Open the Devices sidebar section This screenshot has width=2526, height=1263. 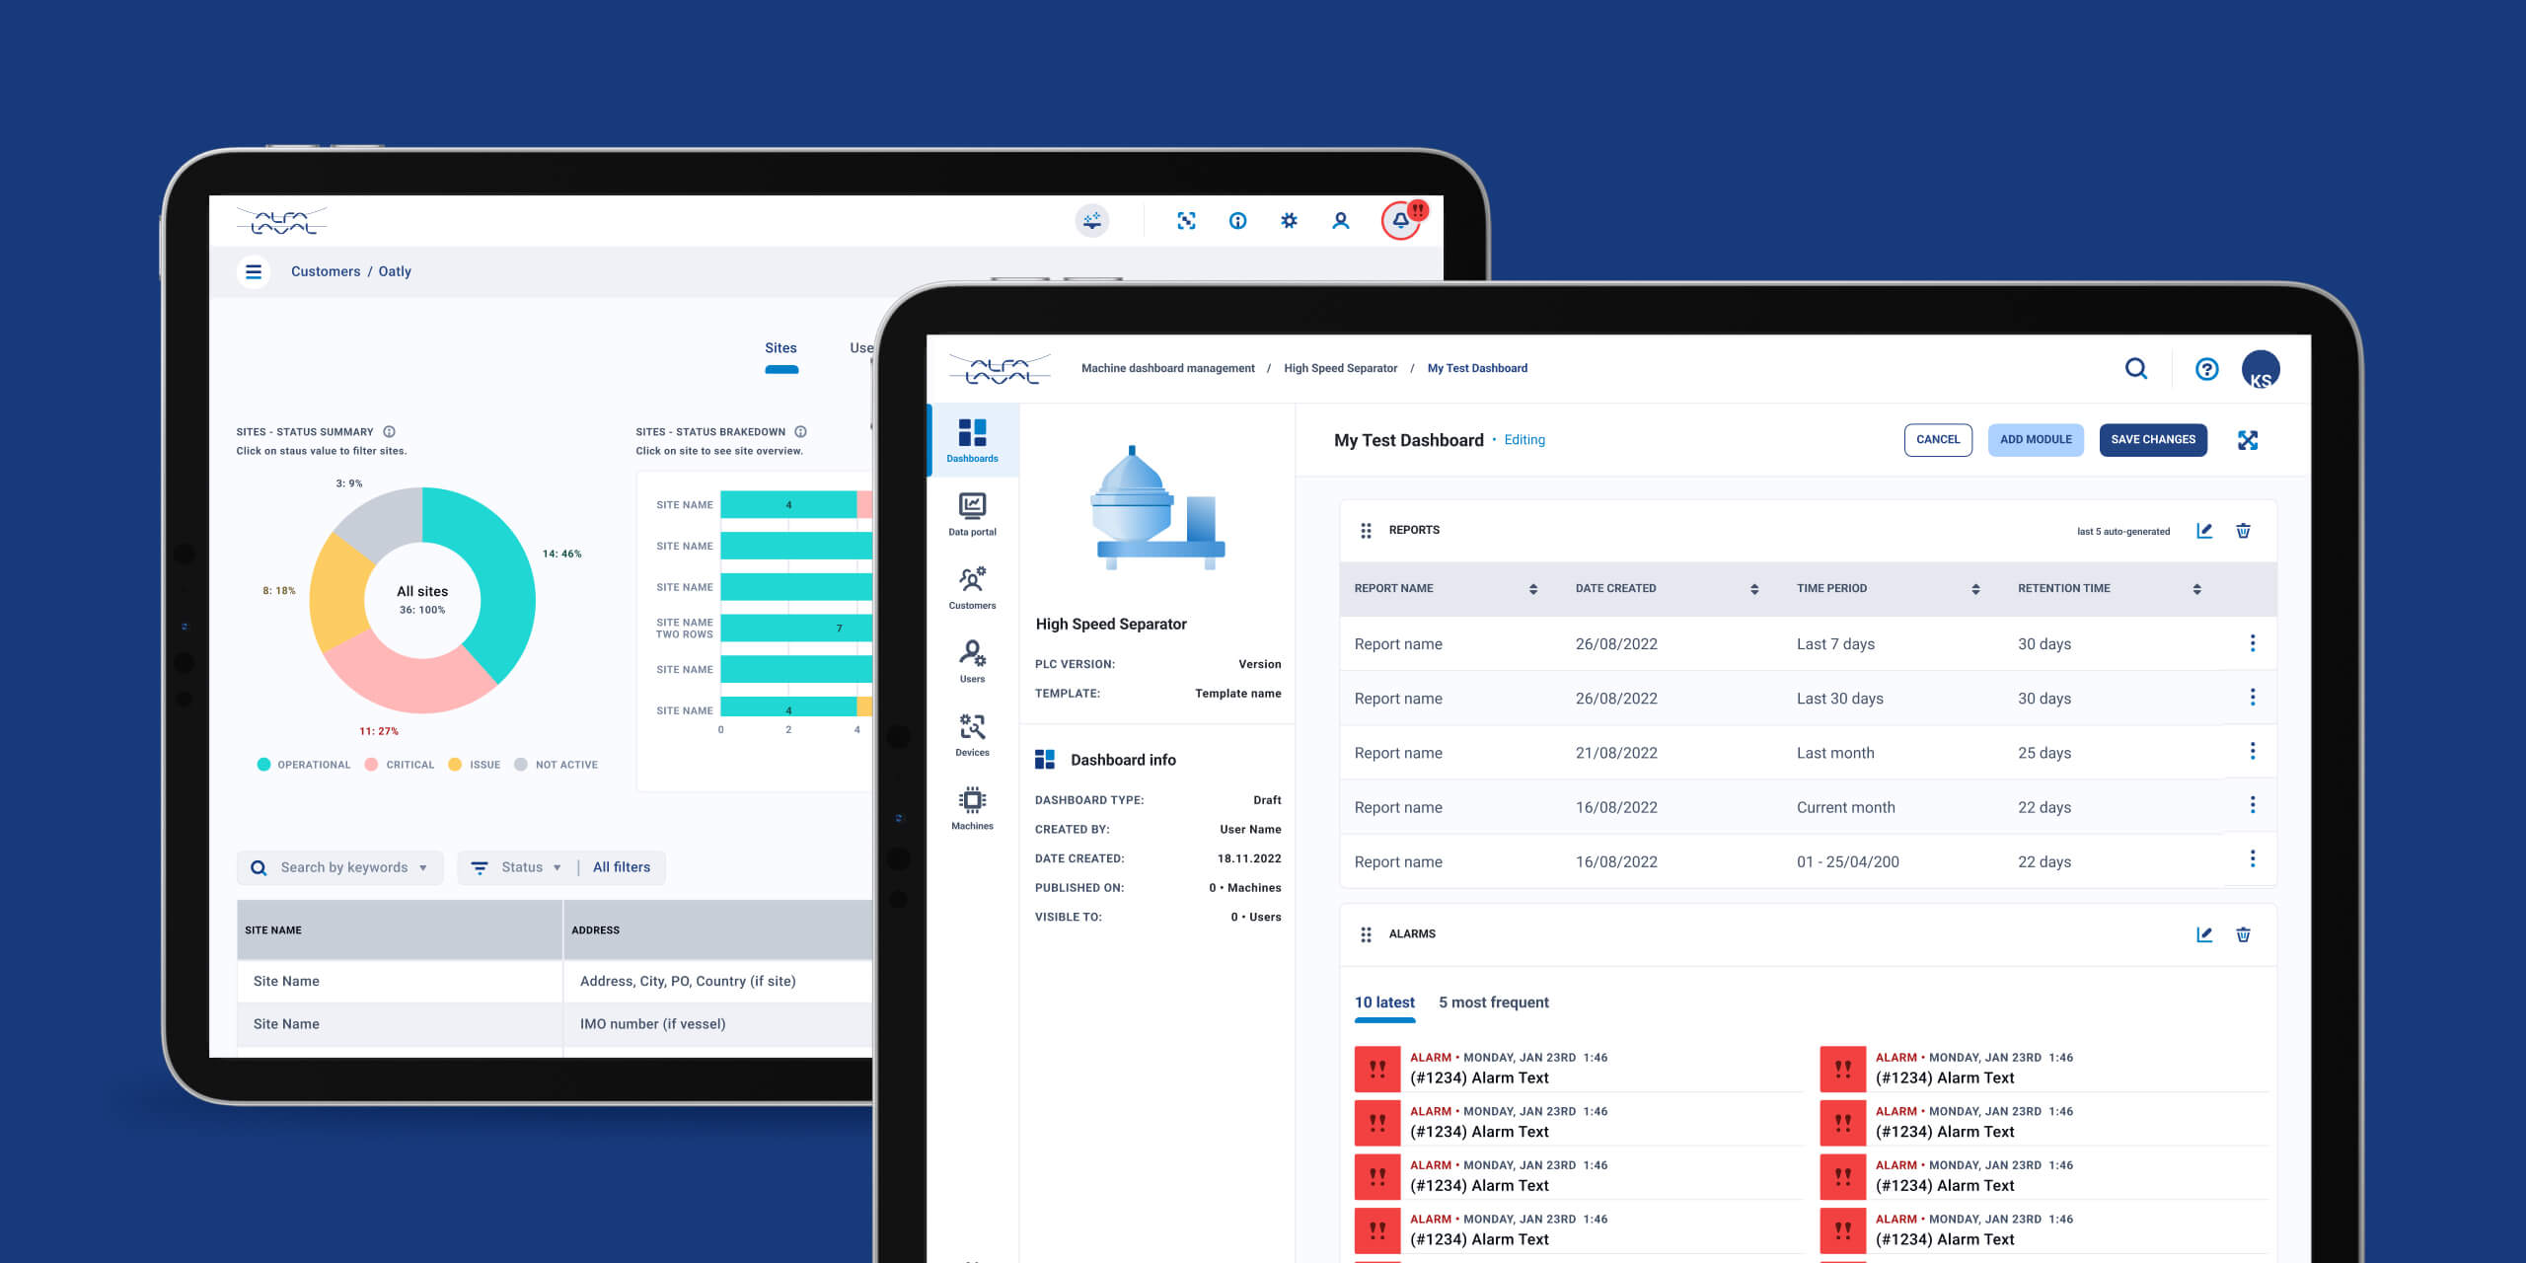point(972,735)
